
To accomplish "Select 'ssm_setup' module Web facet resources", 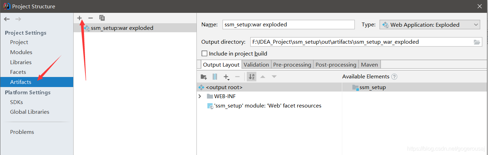I will [269, 106].
